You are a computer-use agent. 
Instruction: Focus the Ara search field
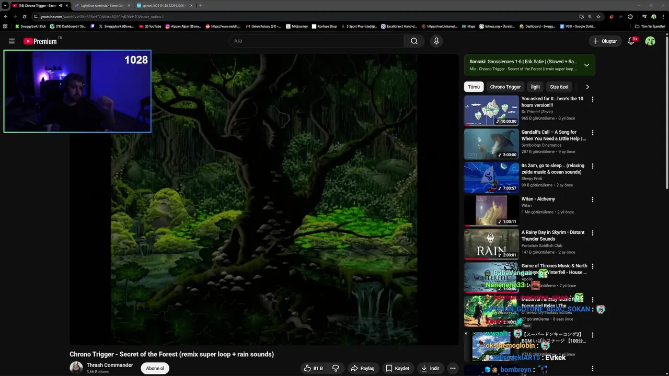(x=316, y=41)
